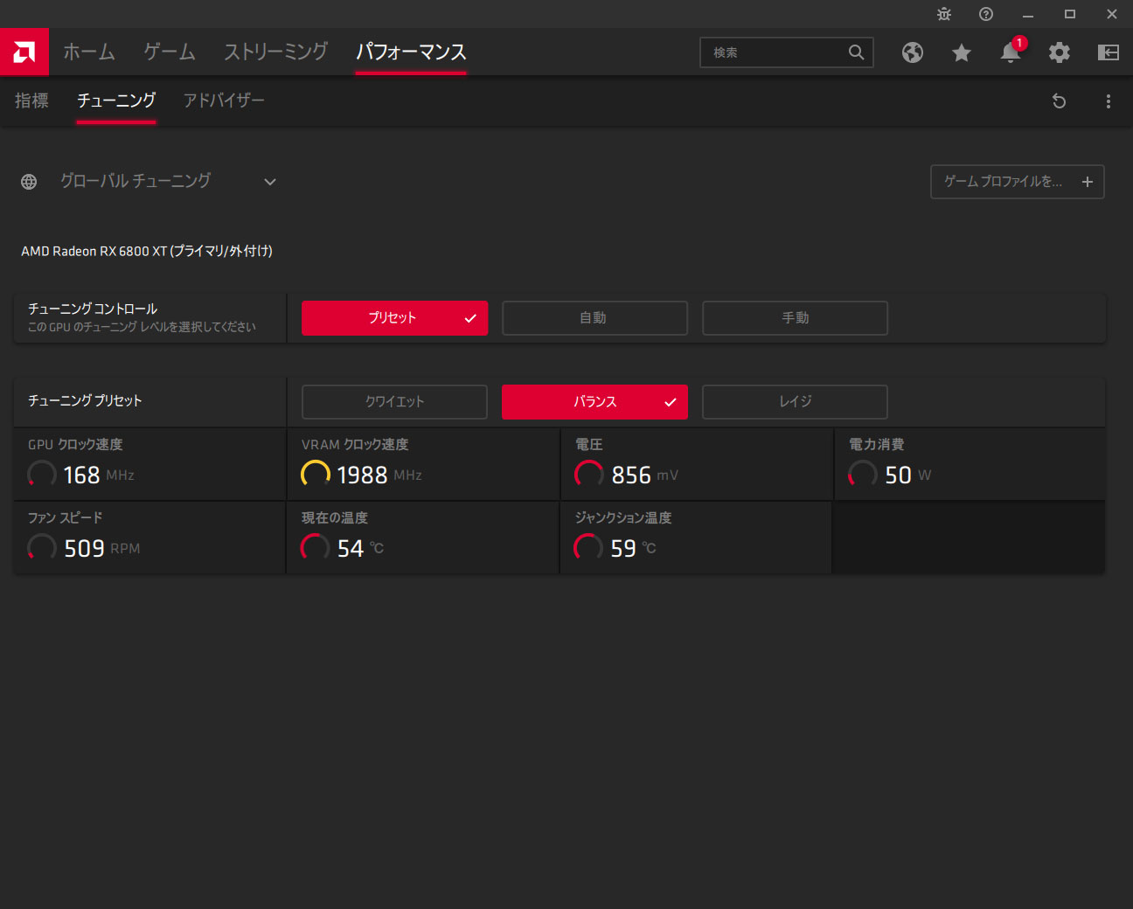Open the web browser globe icon
The width and height of the screenshot is (1133, 909).
[913, 52]
